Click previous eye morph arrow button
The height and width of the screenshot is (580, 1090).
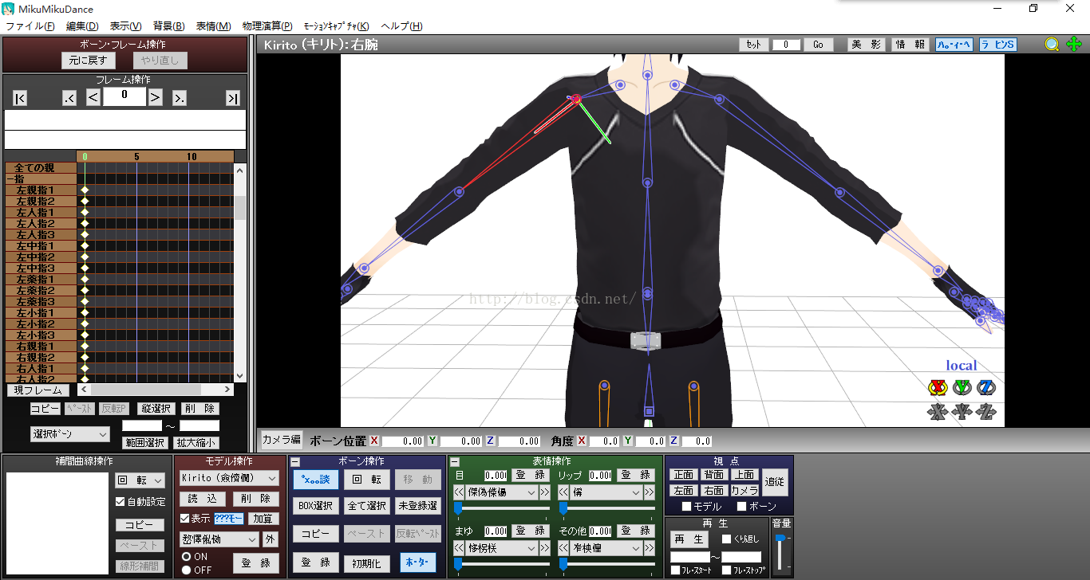pyautogui.click(x=459, y=492)
